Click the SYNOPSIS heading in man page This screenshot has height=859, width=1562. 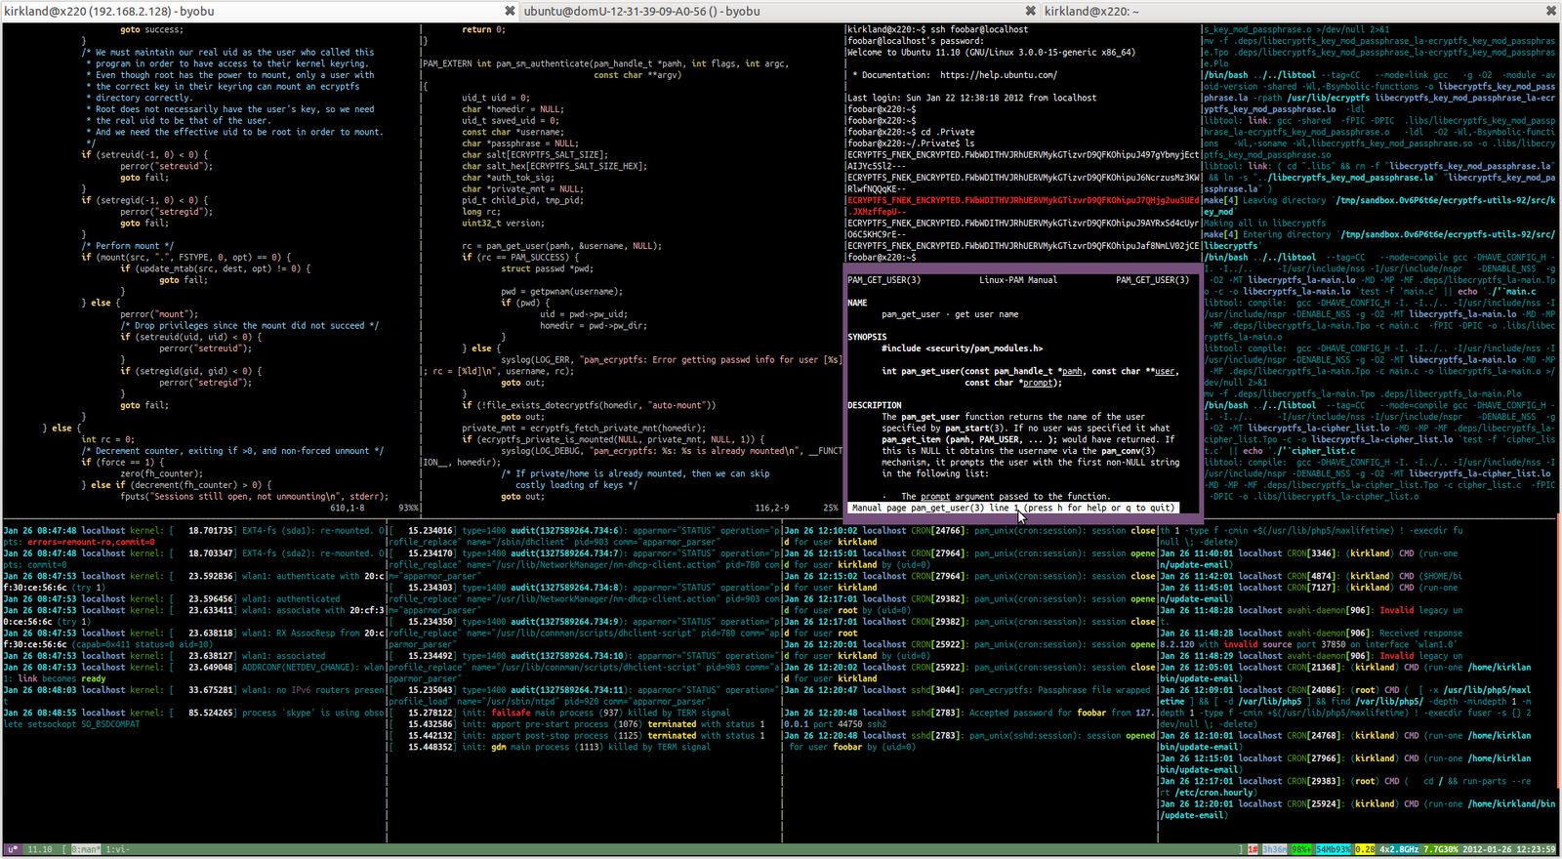coord(867,337)
